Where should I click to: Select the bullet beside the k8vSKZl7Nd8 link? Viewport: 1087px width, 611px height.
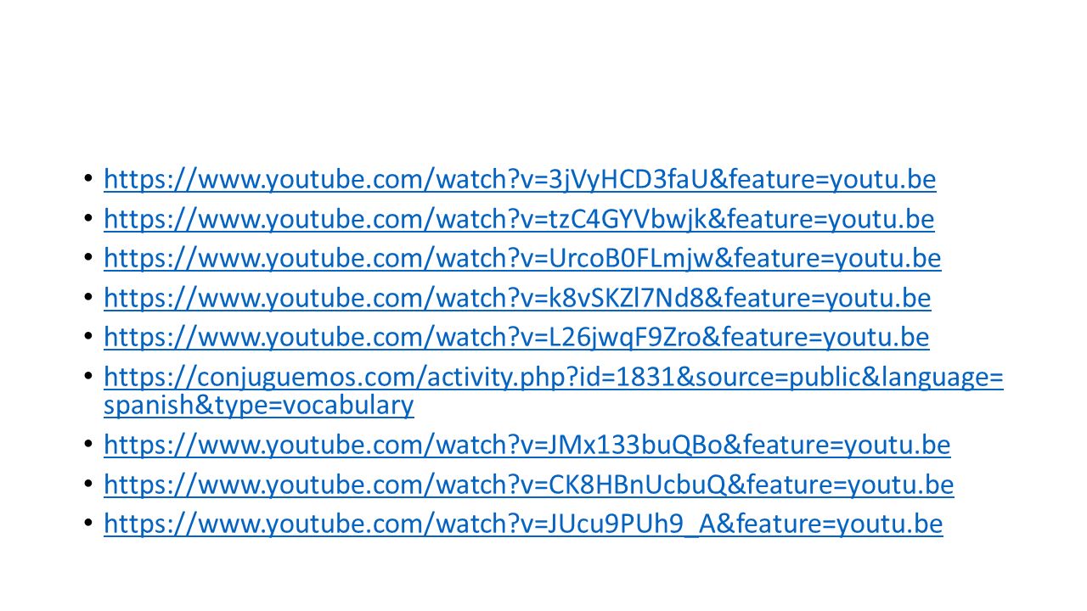(88, 299)
